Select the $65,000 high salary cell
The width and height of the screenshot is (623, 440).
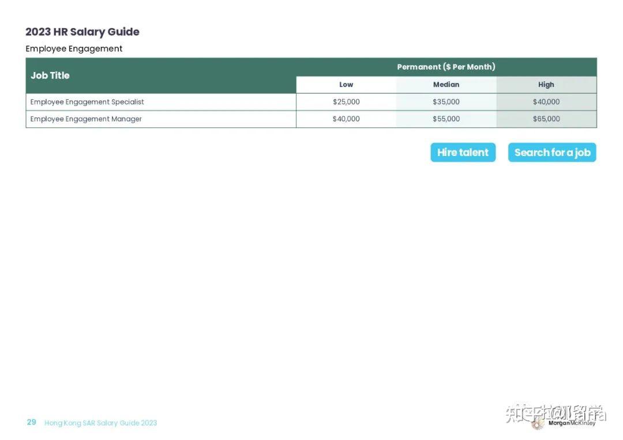546,119
